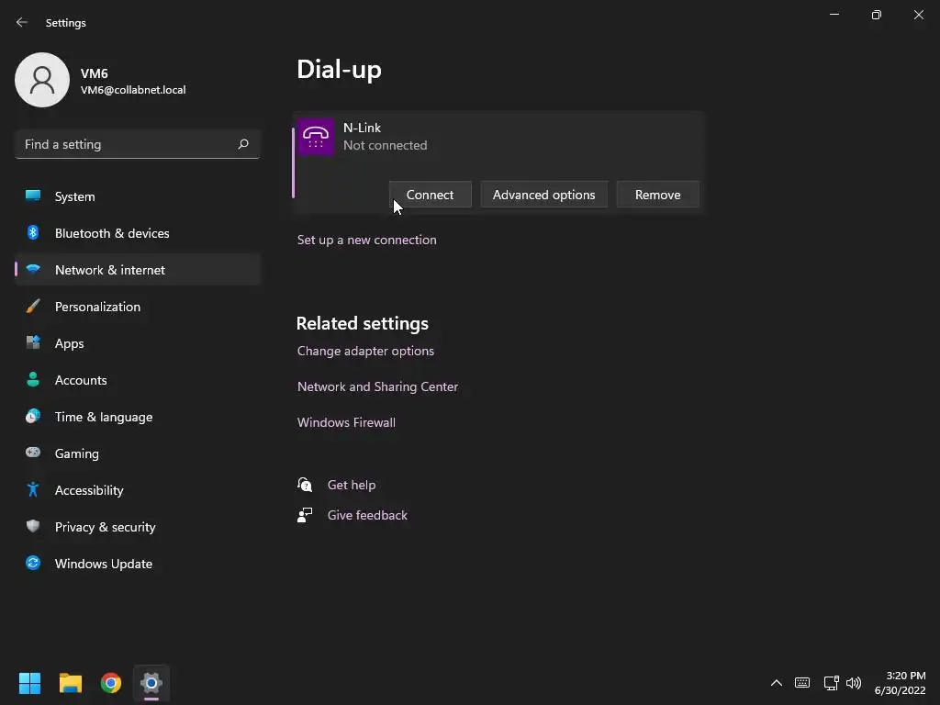This screenshot has width=940, height=705.
Task: Open Advanced options for N-Link
Action: click(543, 195)
